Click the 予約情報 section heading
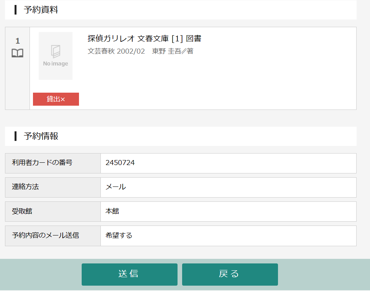 click(41, 136)
